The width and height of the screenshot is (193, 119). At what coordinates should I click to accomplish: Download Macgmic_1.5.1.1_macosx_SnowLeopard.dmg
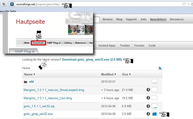[x=54, y=90]
